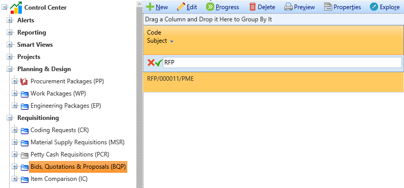Click the Edit toolbar button label

(192, 7)
